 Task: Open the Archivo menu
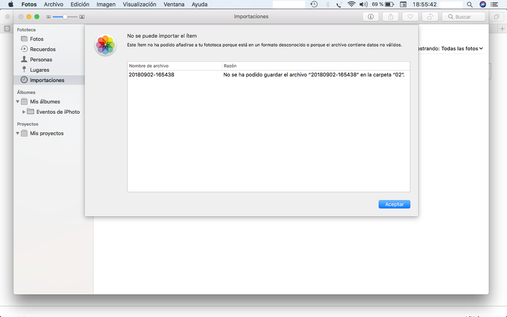coord(54,4)
